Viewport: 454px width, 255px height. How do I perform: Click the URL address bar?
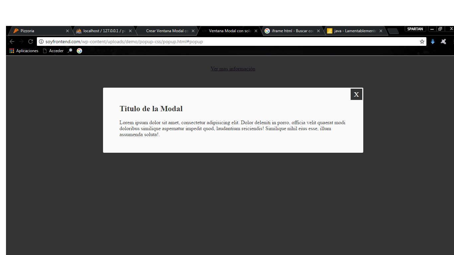(x=229, y=42)
